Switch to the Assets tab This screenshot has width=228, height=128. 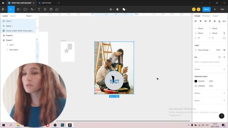pyautogui.click(x=13, y=16)
